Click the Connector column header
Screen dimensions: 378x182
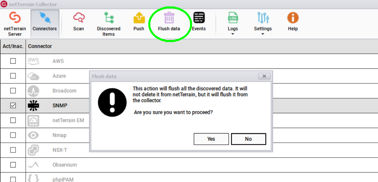coord(40,46)
